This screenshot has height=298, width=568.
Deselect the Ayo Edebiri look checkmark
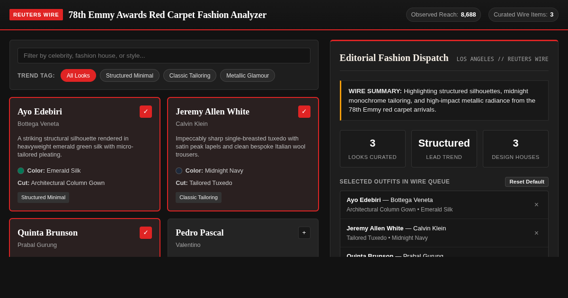point(146,112)
